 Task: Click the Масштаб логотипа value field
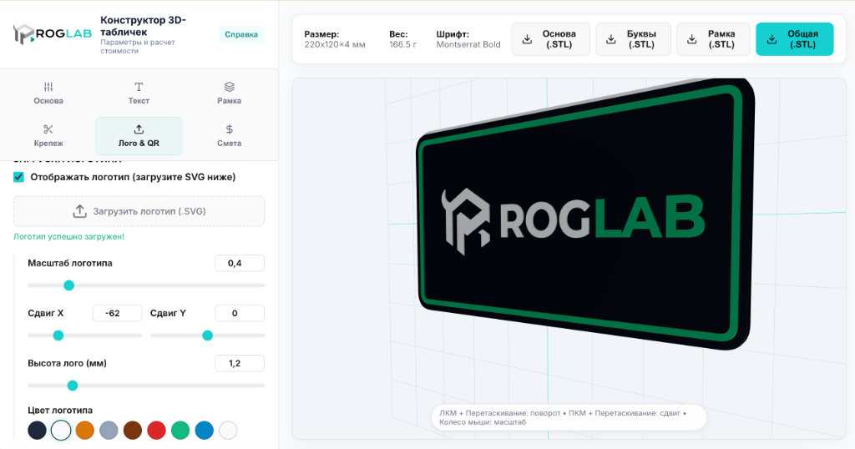[240, 263]
